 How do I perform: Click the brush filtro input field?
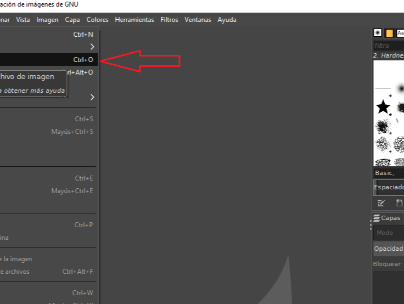(389, 46)
